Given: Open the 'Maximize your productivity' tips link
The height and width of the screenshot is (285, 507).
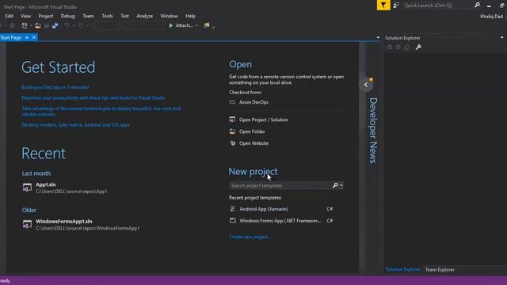Looking at the screenshot, I should [x=93, y=97].
